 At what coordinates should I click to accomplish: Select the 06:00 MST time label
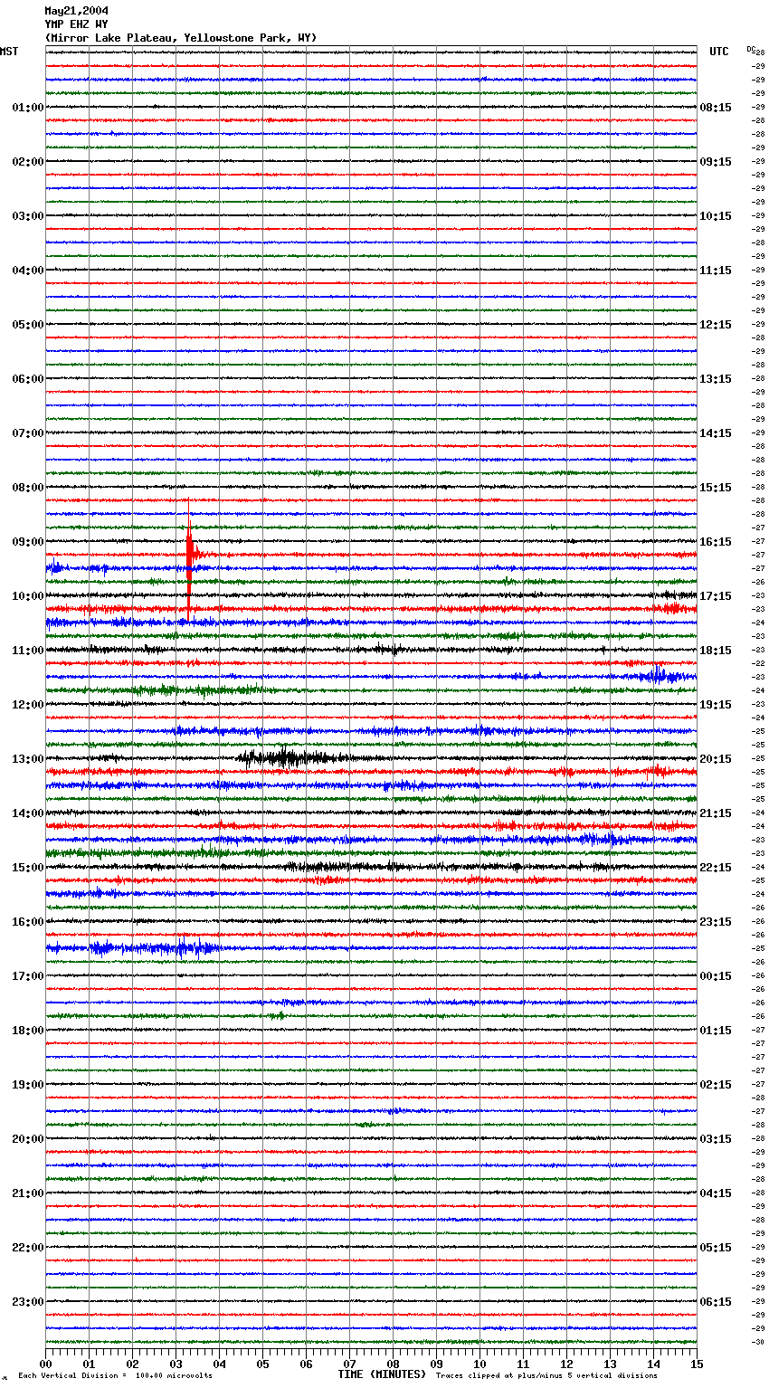click(x=28, y=379)
